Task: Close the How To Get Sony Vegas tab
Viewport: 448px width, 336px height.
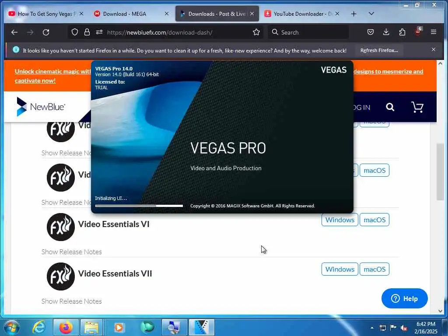Action: tap(81, 14)
